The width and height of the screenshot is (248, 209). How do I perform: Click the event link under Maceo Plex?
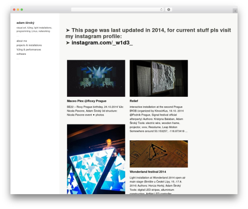tap(88, 115)
